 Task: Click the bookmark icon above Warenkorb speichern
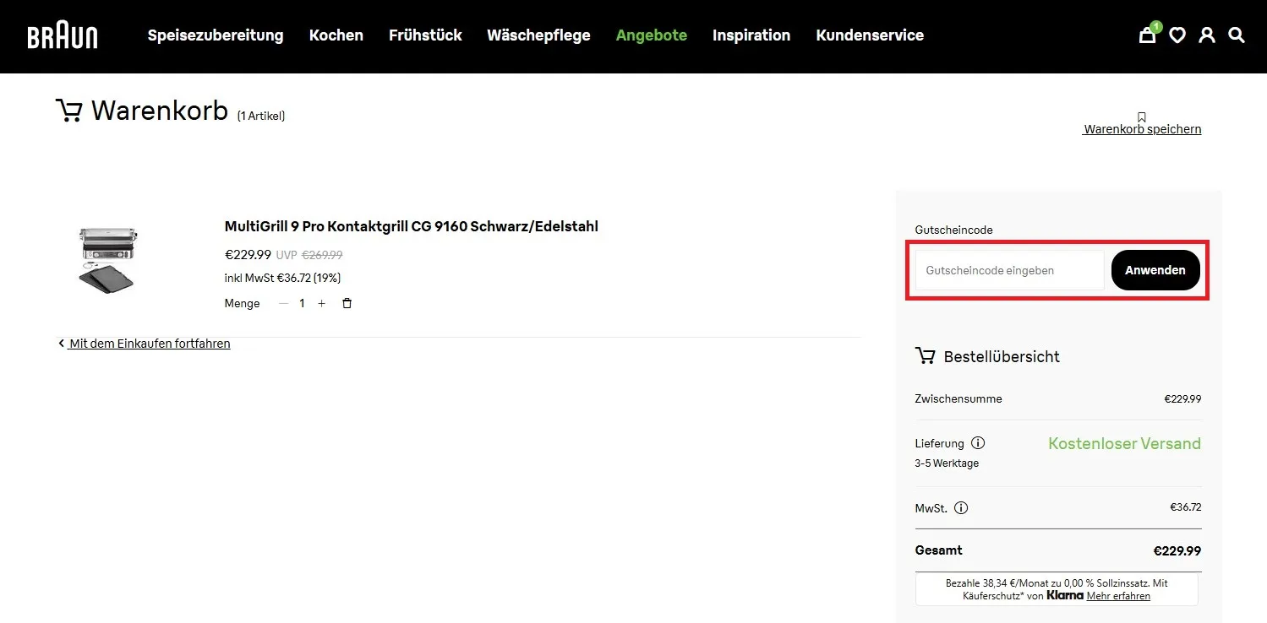pos(1142,116)
